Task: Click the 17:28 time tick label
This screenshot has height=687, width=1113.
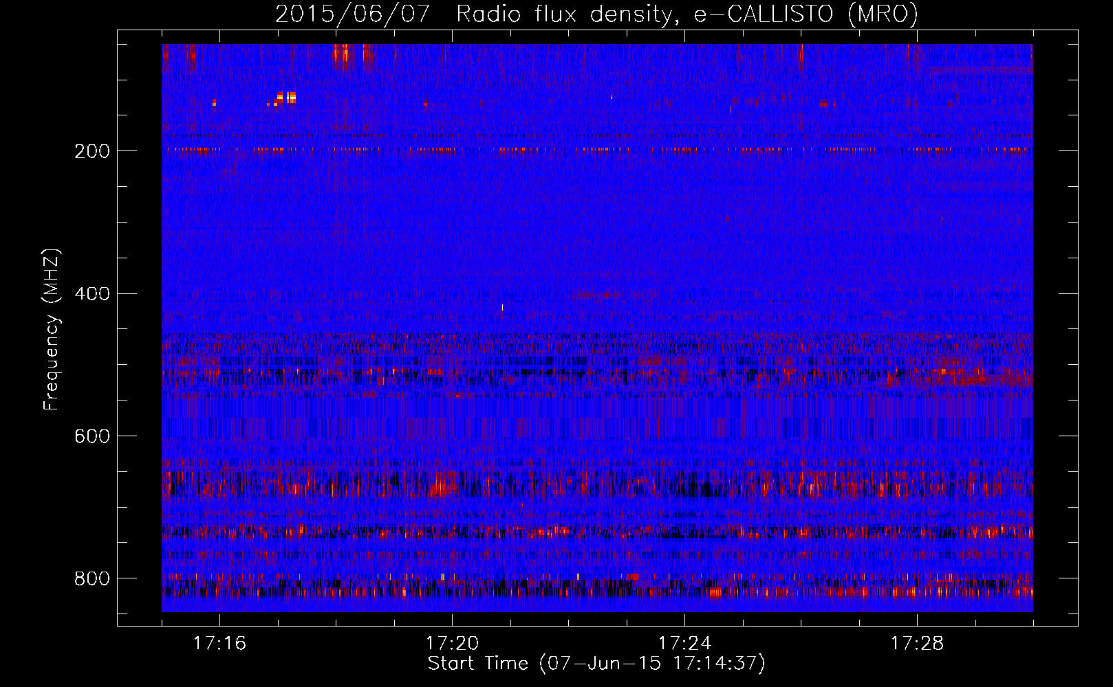Action: pyautogui.click(x=917, y=643)
